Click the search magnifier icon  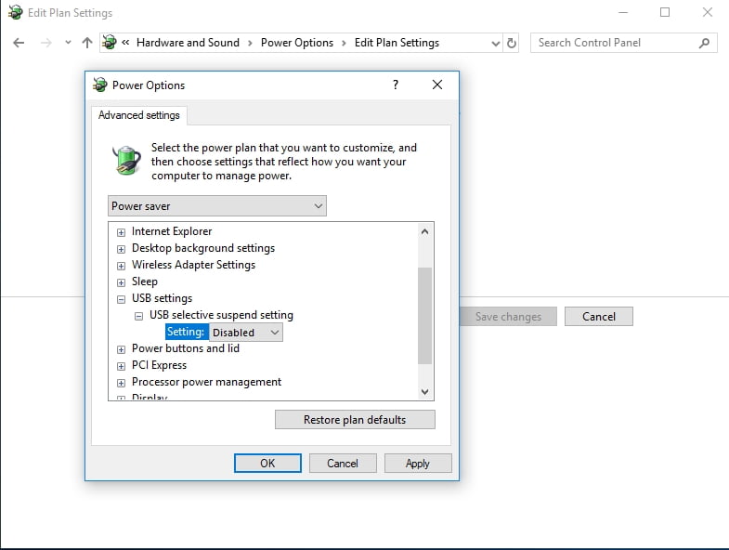704,43
